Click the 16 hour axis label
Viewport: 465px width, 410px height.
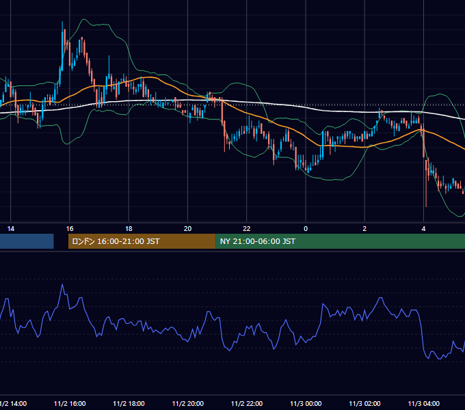point(70,229)
